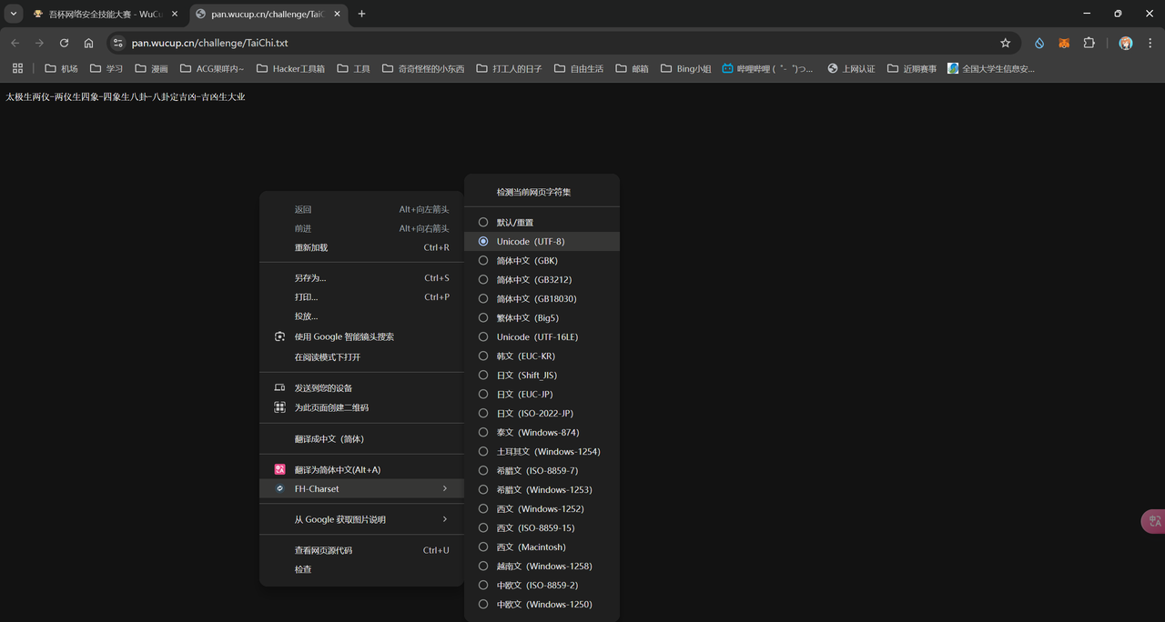Viewport: 1165px width, 622px height.
Task: Select Unicode (UTF-8) radio option
Action: pyautogui.click(x=542, y=241)
